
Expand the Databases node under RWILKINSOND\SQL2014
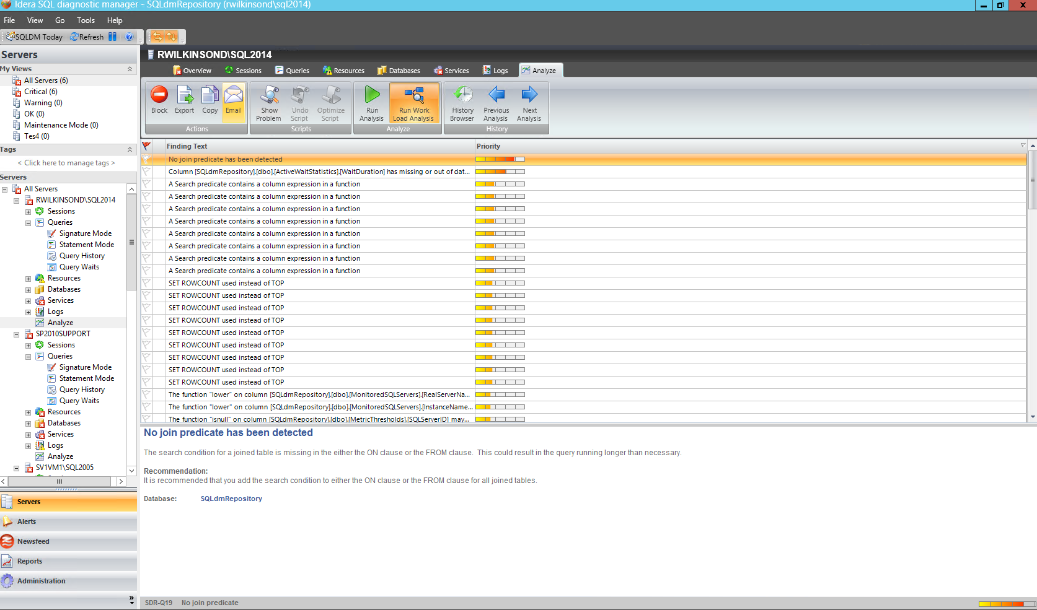28,290
